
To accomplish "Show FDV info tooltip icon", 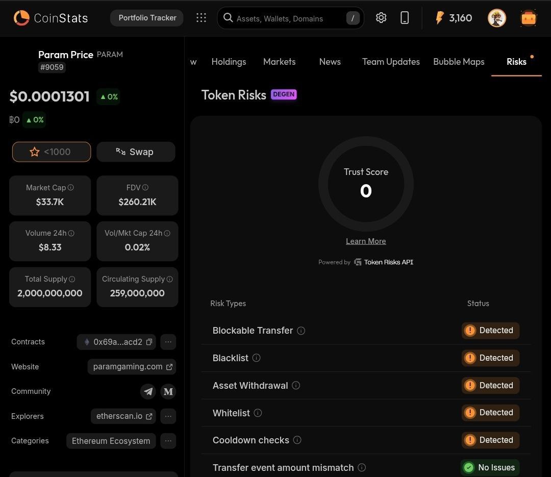I will [145, 187].
